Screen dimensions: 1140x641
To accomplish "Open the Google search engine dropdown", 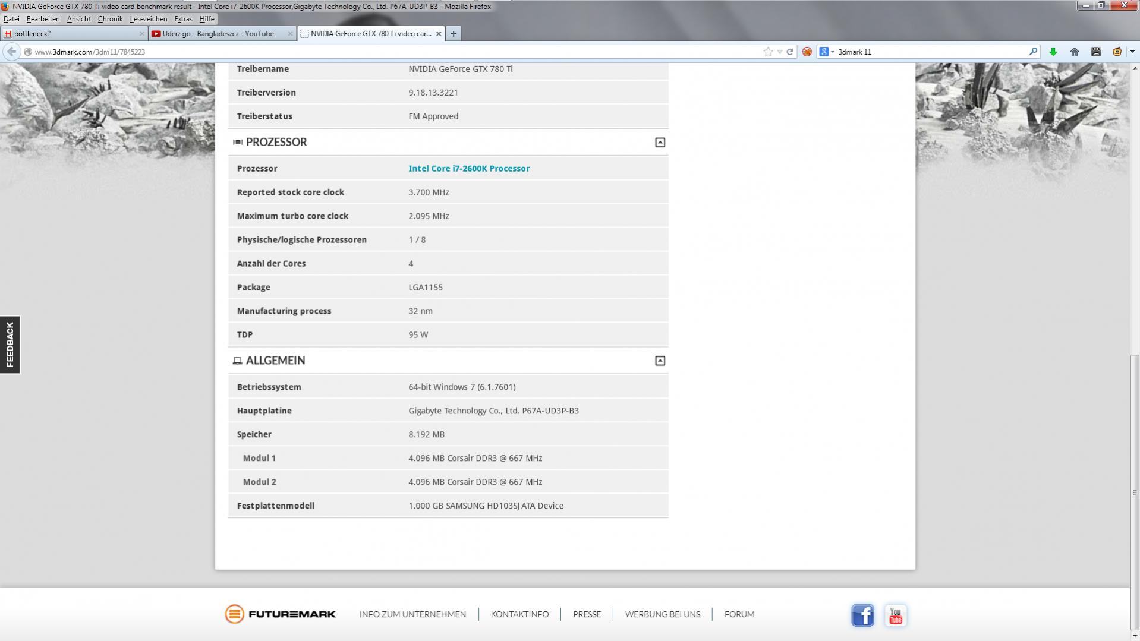I will click(827, 52).
